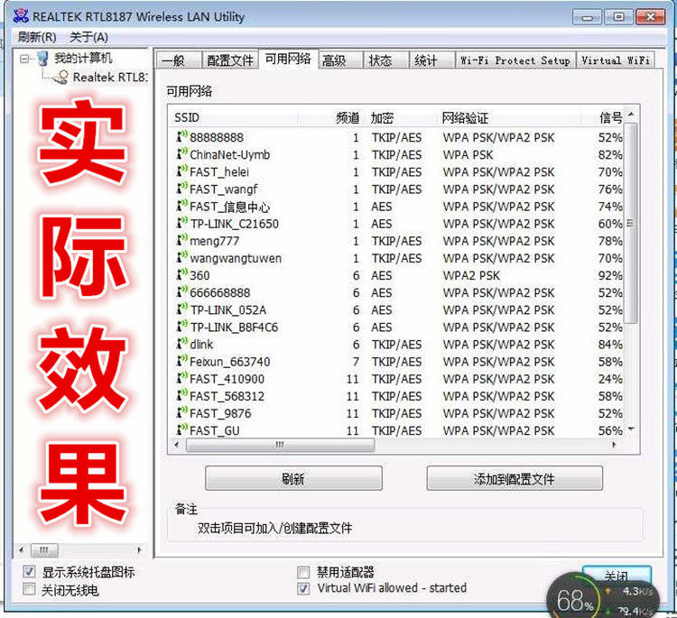677x618 pixels.
Task: Click network list scroll down arrow
Action: [631, 429]
